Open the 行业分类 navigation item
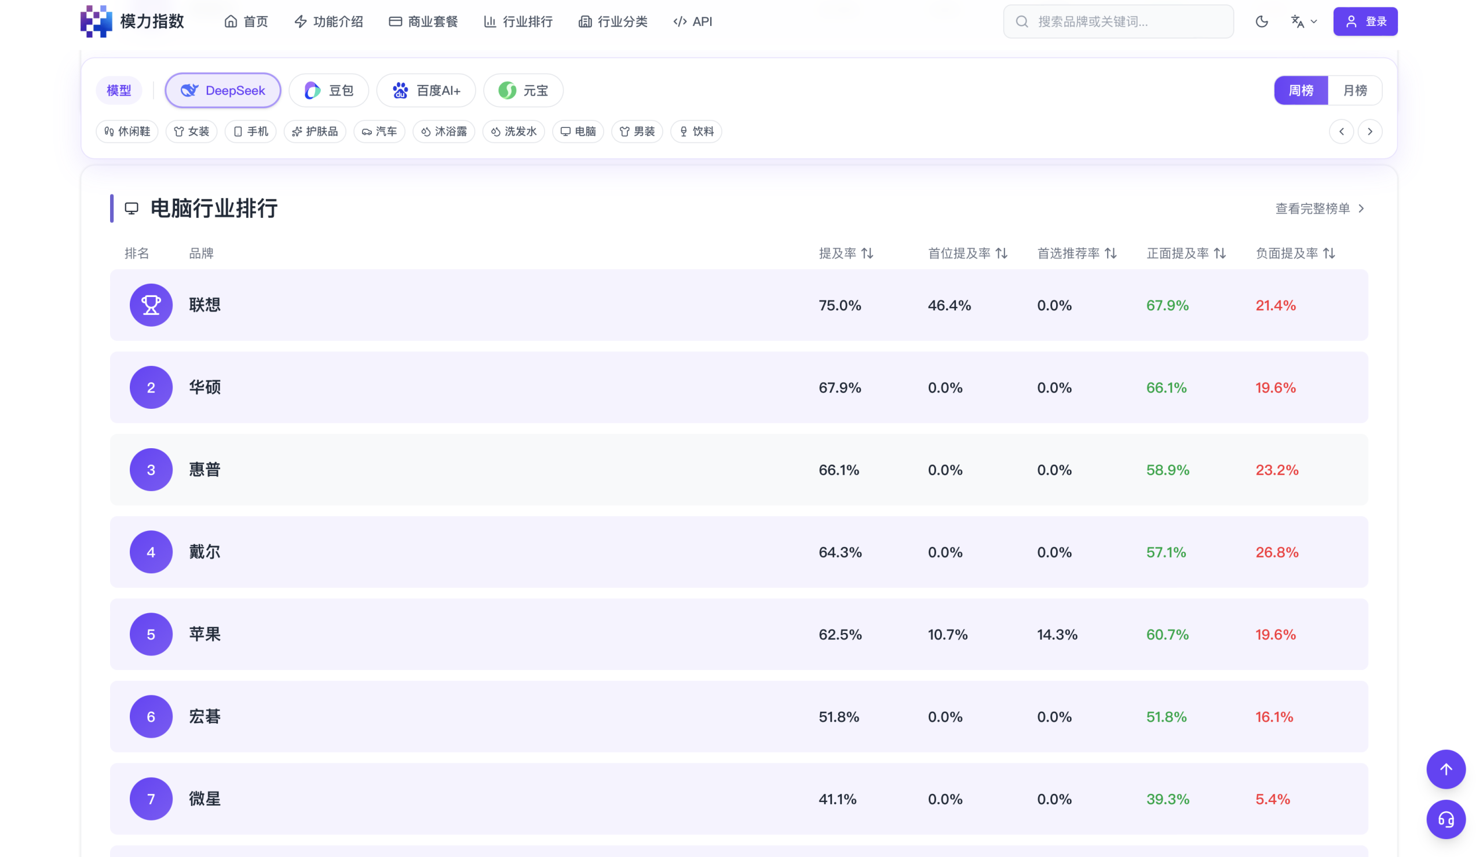The width and height of the screenshot is (1483, 857). [613, 22]
